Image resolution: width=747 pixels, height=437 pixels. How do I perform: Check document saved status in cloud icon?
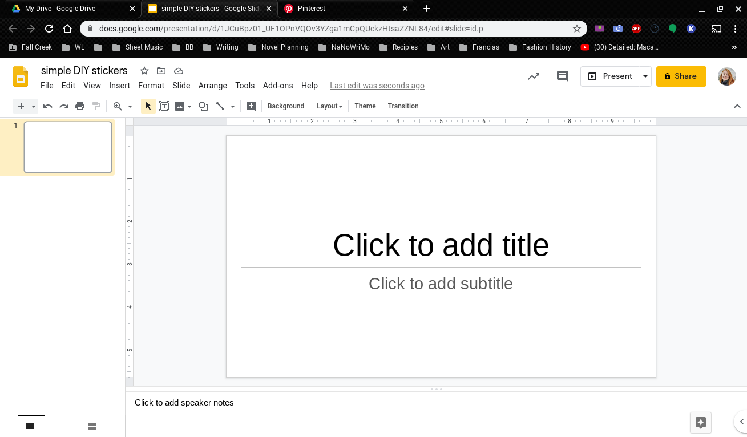pyautogui.click(x=178, y=71)
